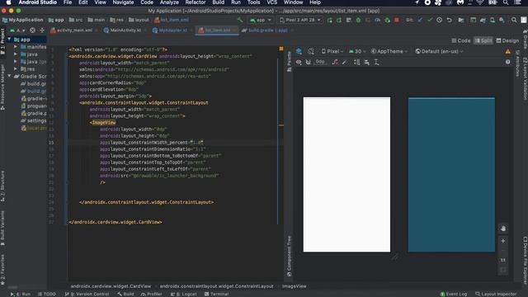This screenshot has height=297, width=528.
Task: Click the layout warning triangle icon
Action: (x=508, y=51)
